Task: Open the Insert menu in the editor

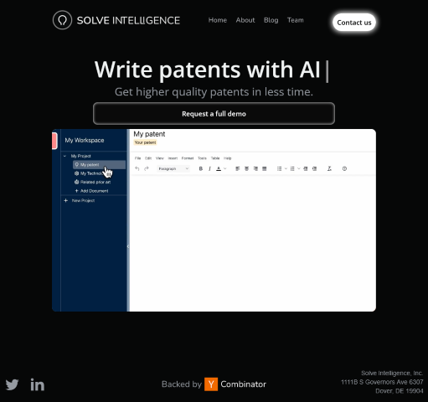Action: (x=173, y=158)
